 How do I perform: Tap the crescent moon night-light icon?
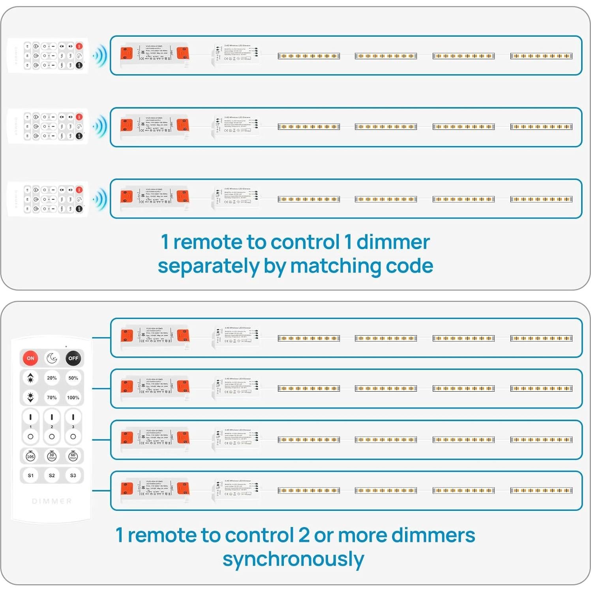pos(52,358)
